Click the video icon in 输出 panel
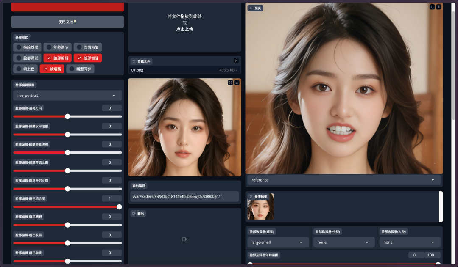 click(184, 239)
